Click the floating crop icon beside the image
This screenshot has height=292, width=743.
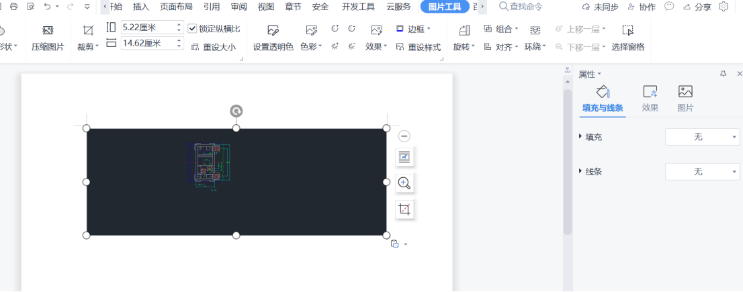pos(404,209)
